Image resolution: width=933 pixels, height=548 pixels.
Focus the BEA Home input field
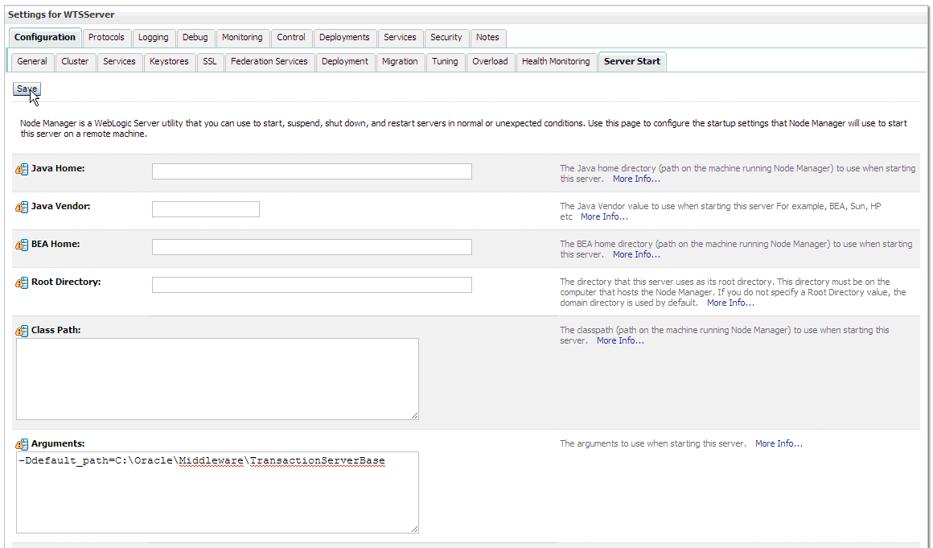312,247
